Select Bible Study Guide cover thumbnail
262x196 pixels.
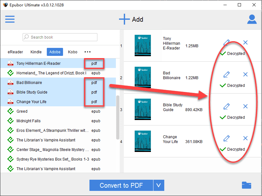point(143,109)
